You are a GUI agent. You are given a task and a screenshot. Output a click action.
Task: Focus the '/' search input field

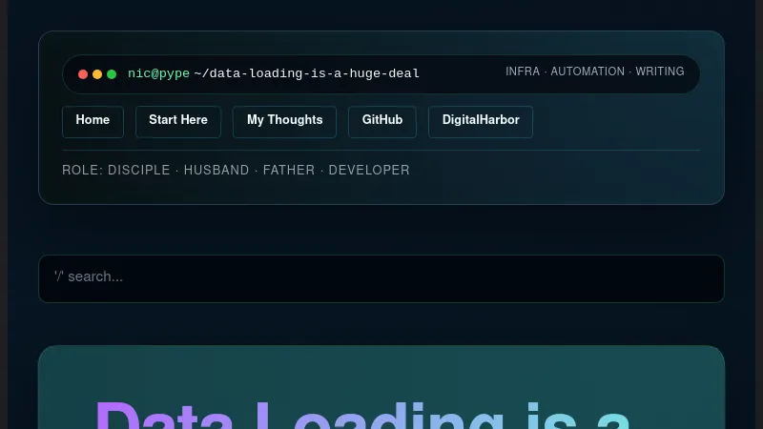[x=381, y=277]
